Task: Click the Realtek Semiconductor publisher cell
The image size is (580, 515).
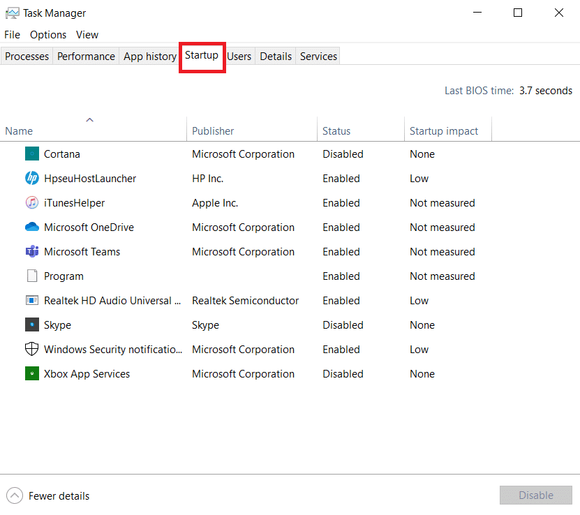Action: click(245, 300)
